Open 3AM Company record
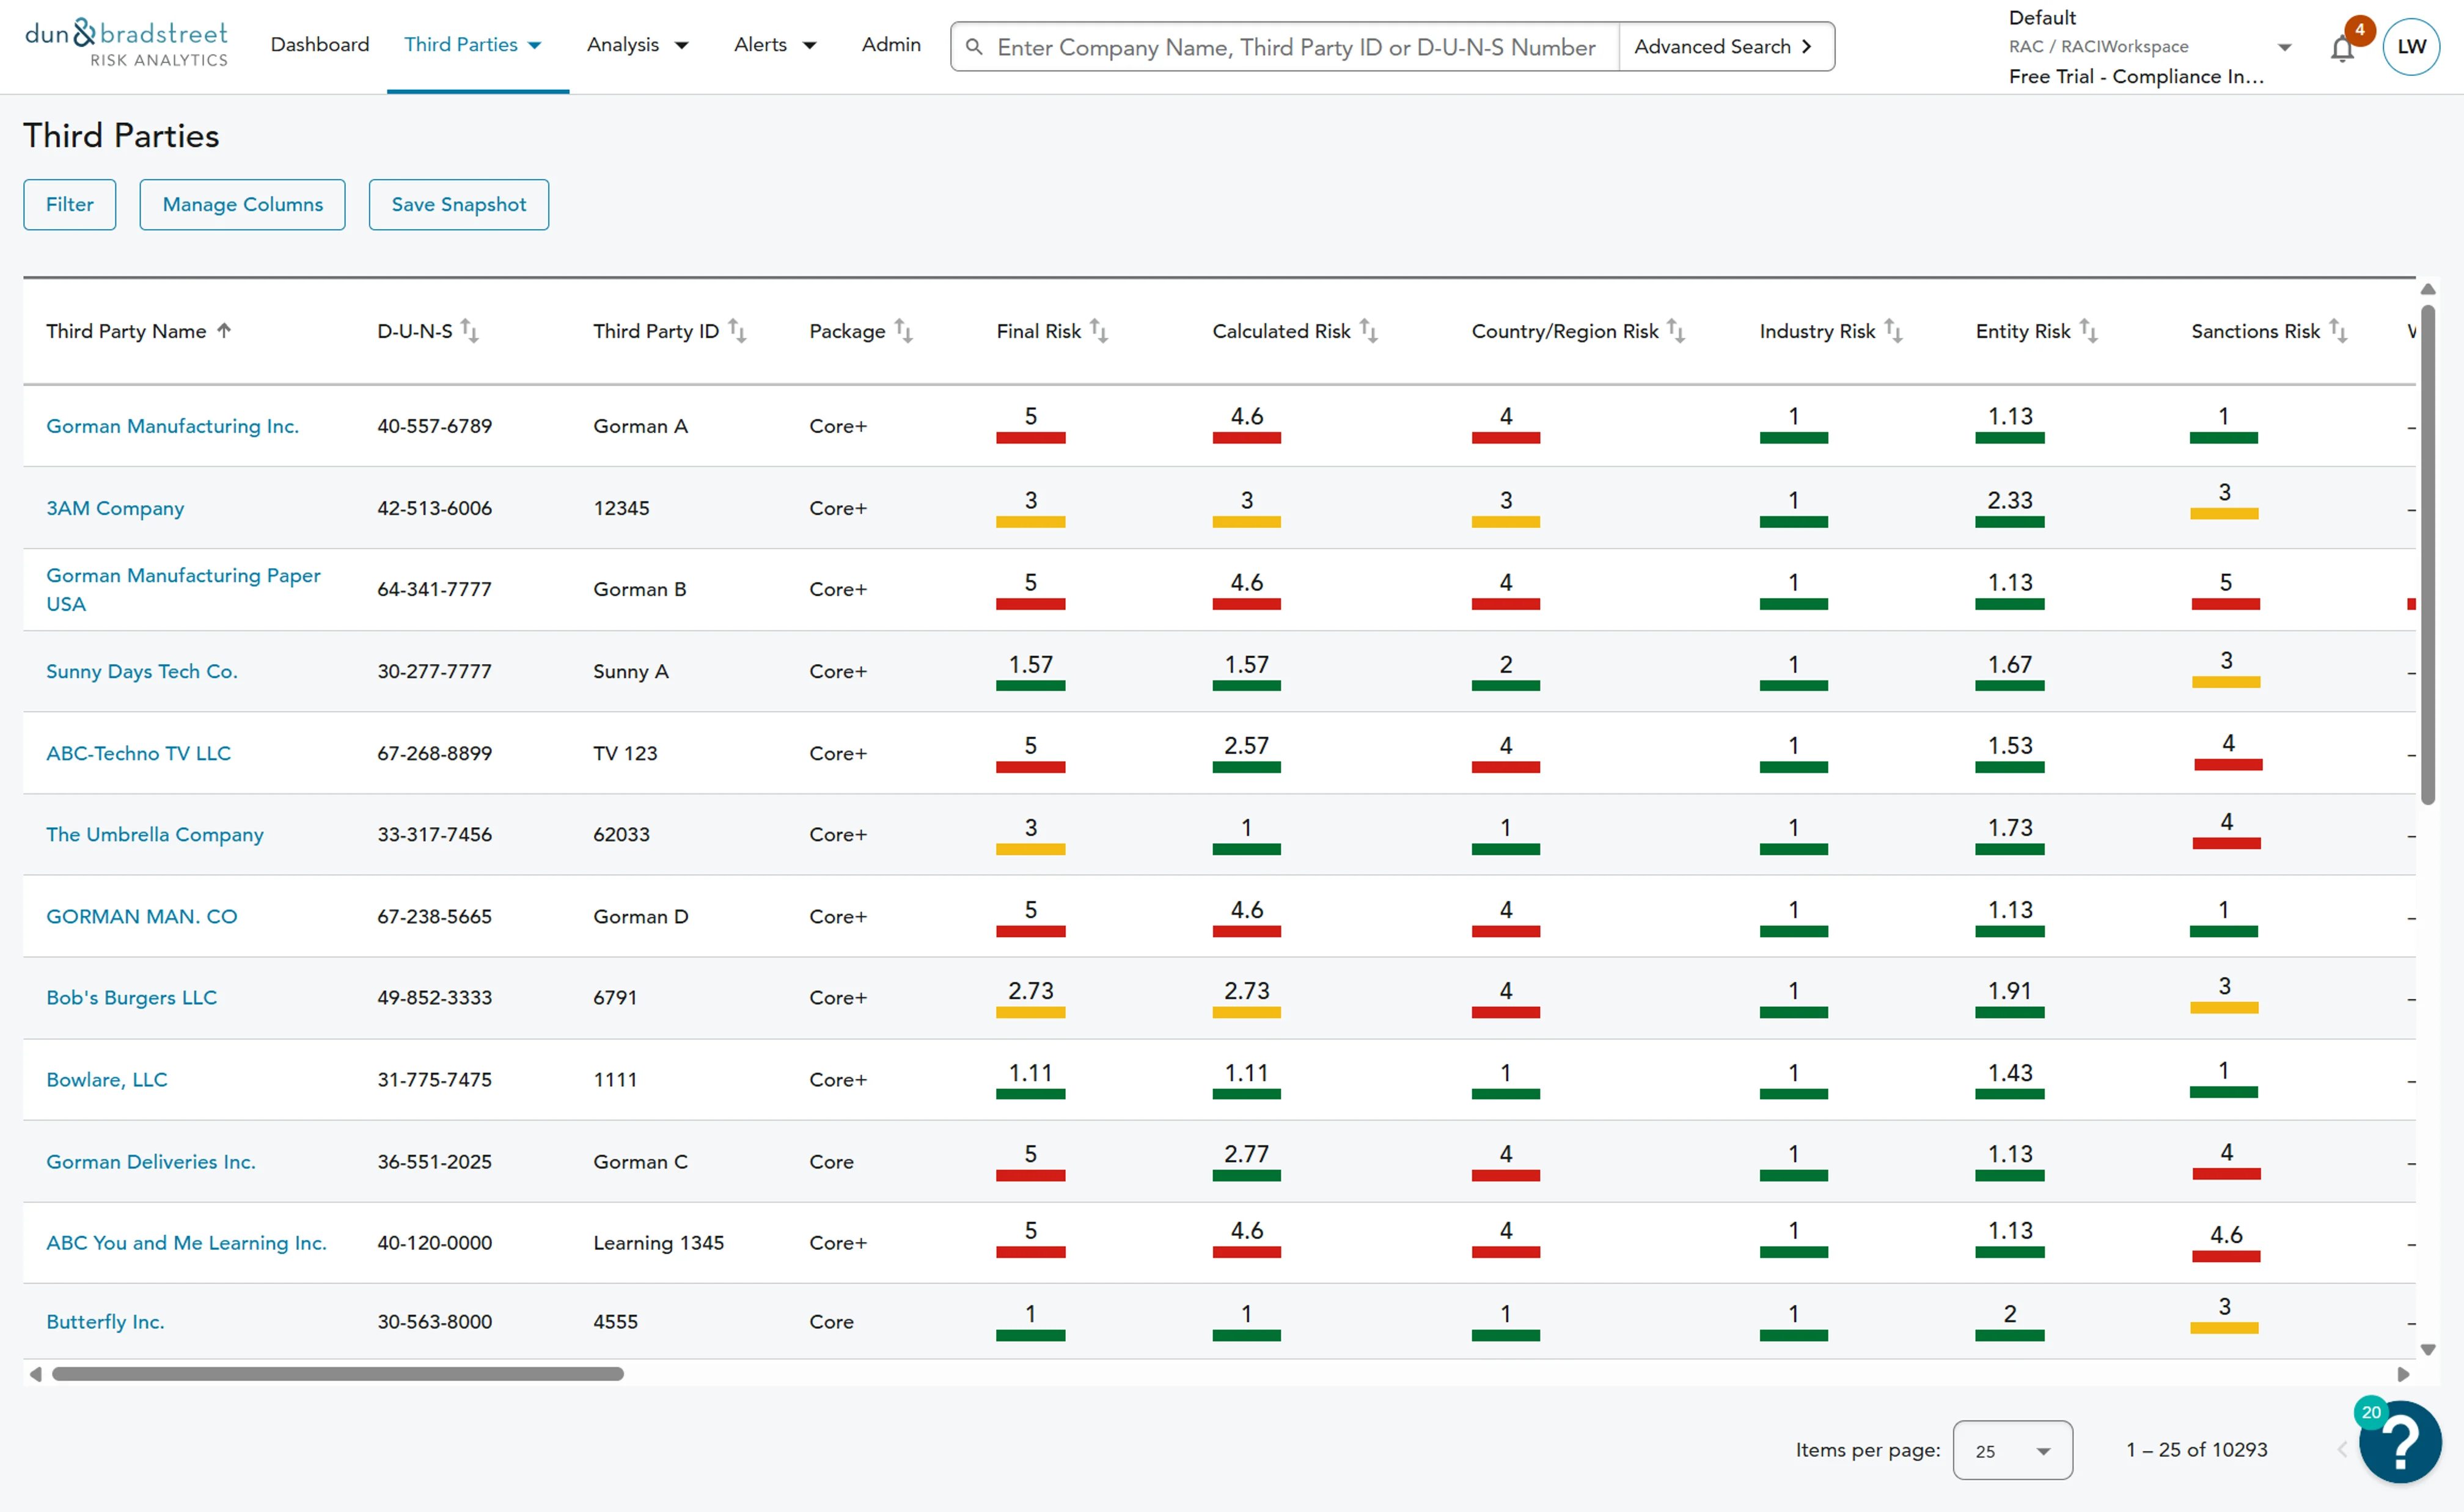The width and height of the screenshot is (2464, 1512). pyautogui.click(x=115, y=508)
